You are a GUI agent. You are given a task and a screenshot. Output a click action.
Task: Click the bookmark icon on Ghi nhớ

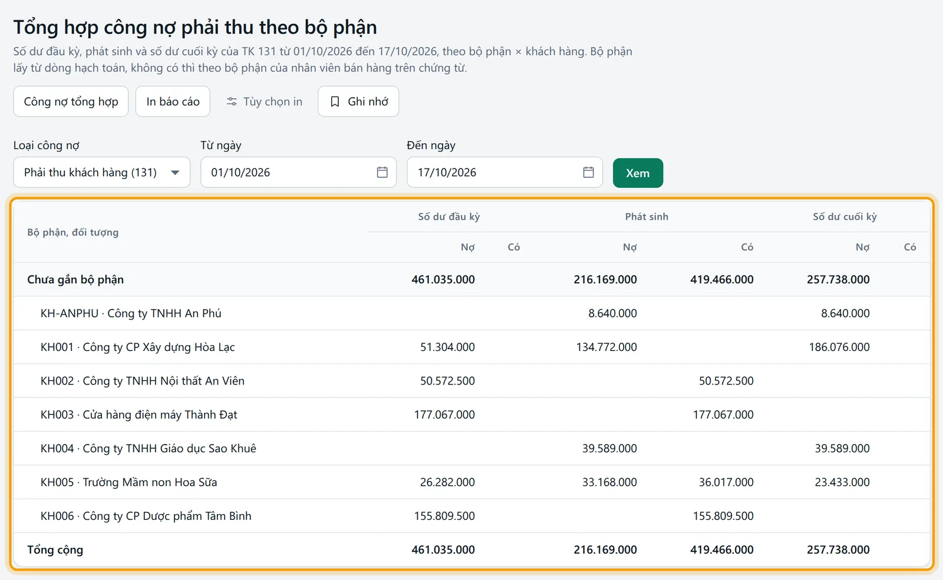[x=335, y=102]
